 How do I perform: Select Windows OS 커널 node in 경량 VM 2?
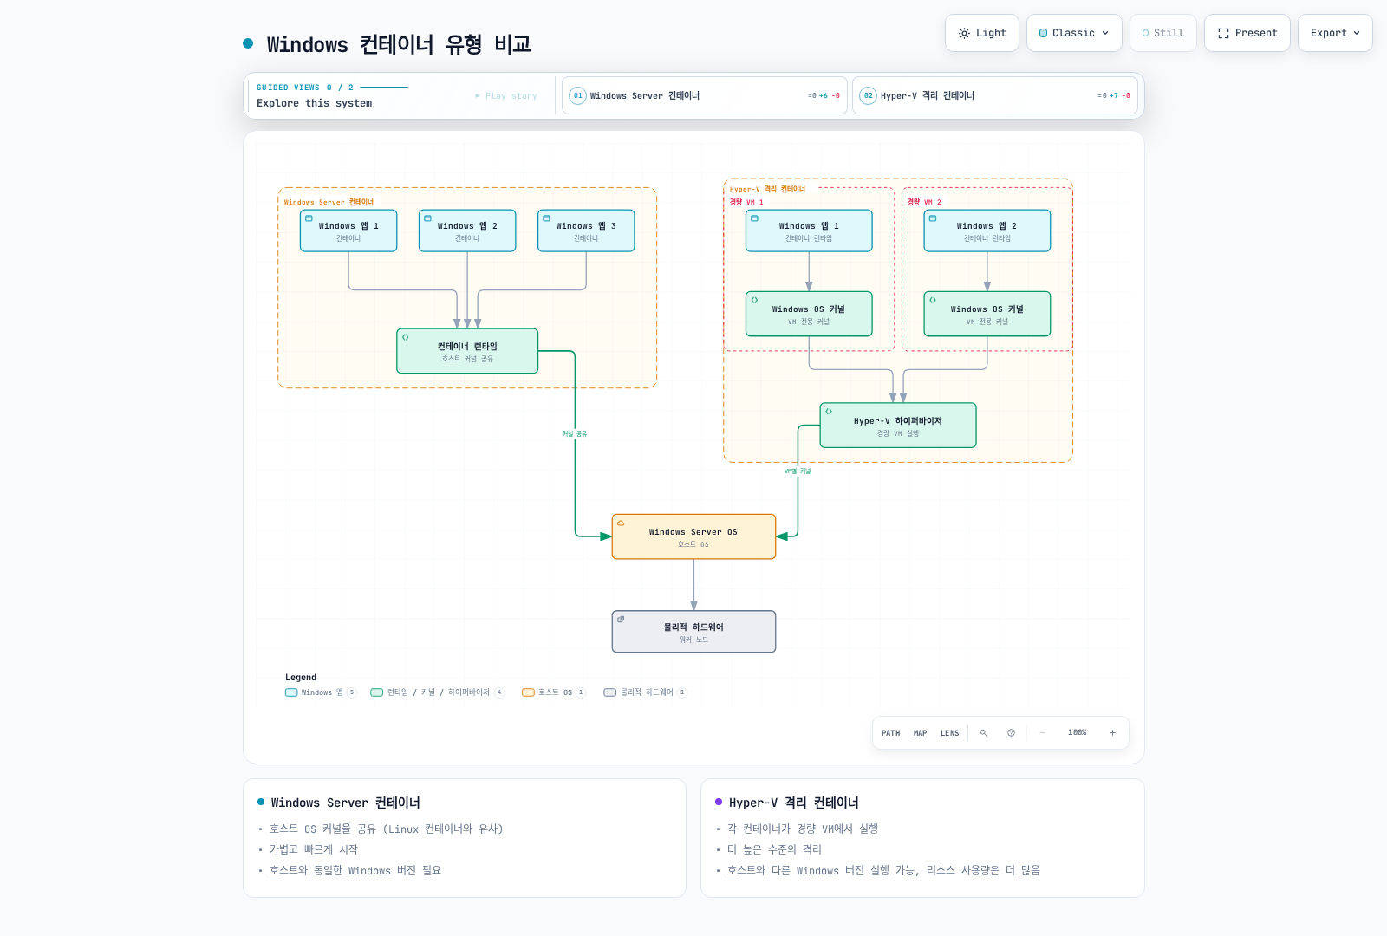point(987,314)
